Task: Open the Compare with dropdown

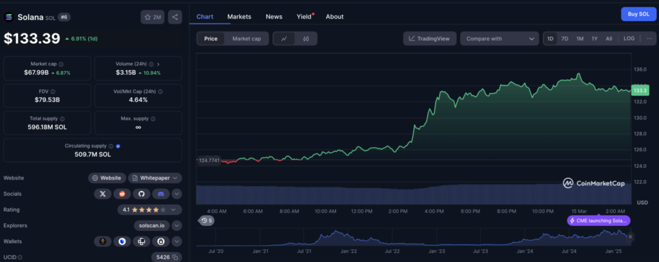Action: (x=499, y=39)
